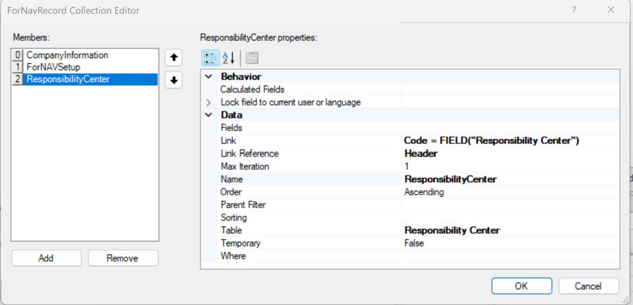Viewport: 633px width, 305px height.
Task: Collapse the Behavior category
Action: (209, 77)
